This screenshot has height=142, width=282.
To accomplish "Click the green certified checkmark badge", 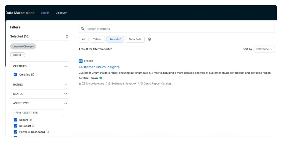I will (x=101, y=78).
